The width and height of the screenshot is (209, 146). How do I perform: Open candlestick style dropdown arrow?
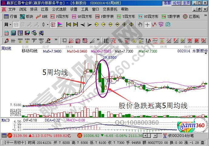pyautogui.click(x=48, y=24)
